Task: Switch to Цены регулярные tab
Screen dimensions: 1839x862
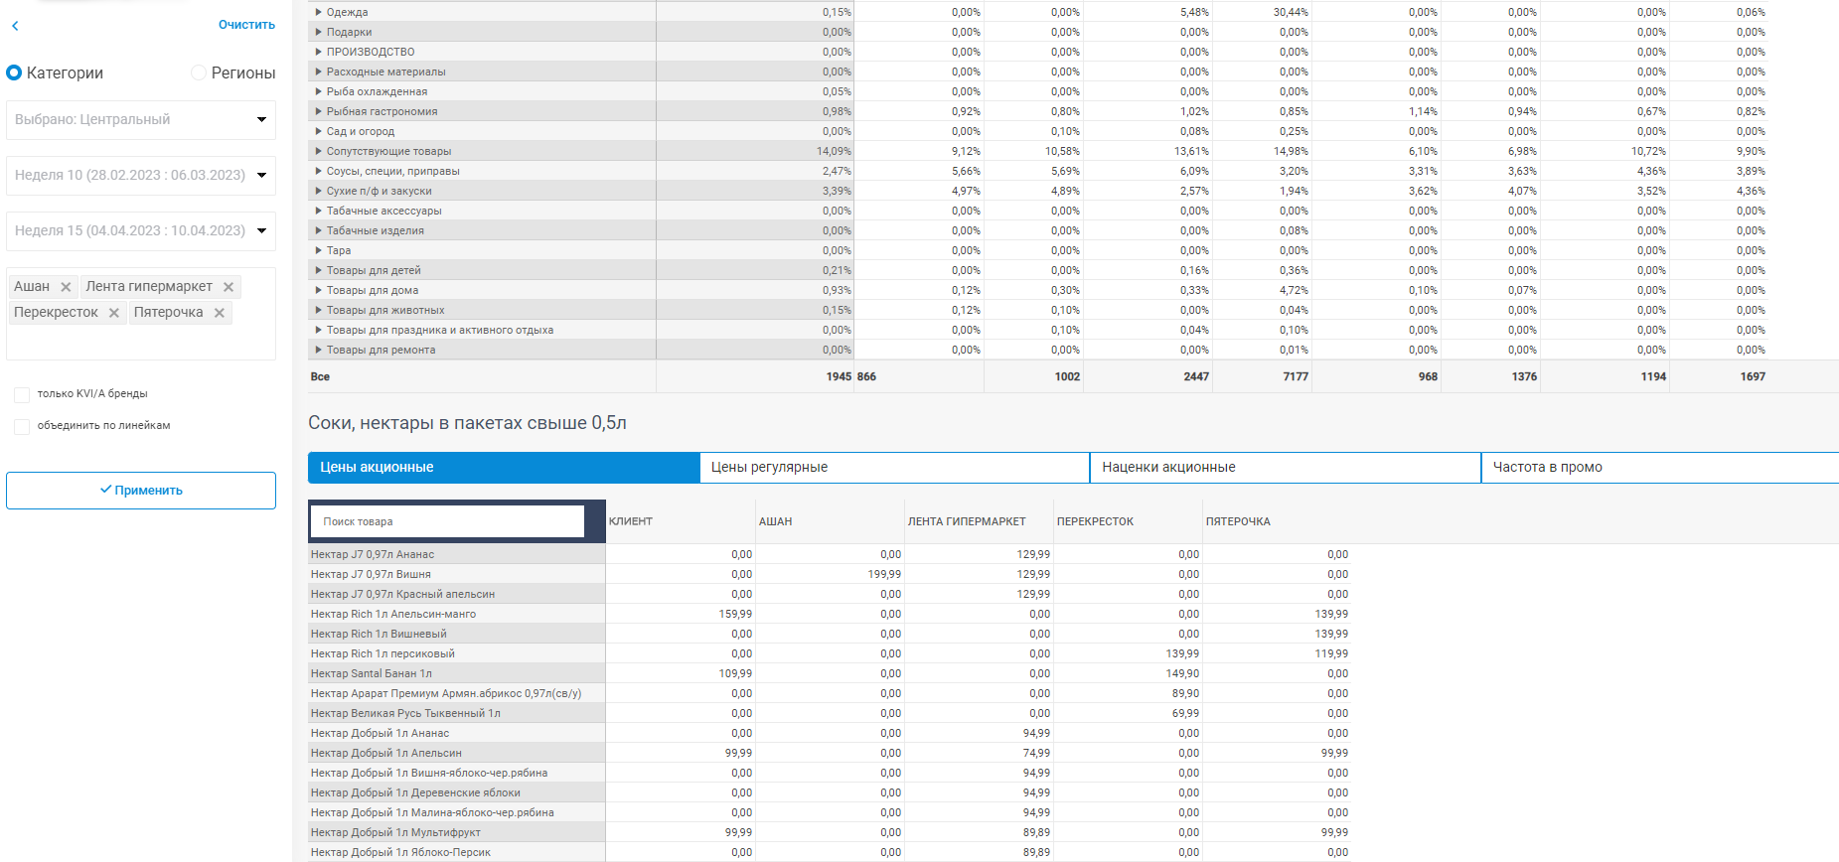Action: [x=895, y=468]
